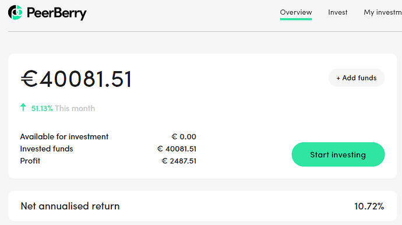Image resolution: width=402 pixels, height=225 pixels.
Task: Click the Profit label
Action: (30, 161)
